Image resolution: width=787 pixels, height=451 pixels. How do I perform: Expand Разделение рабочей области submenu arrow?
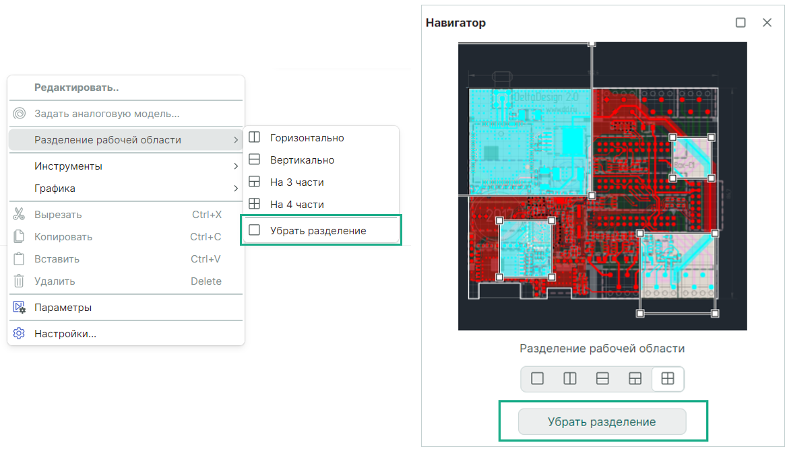pos(235,140)
